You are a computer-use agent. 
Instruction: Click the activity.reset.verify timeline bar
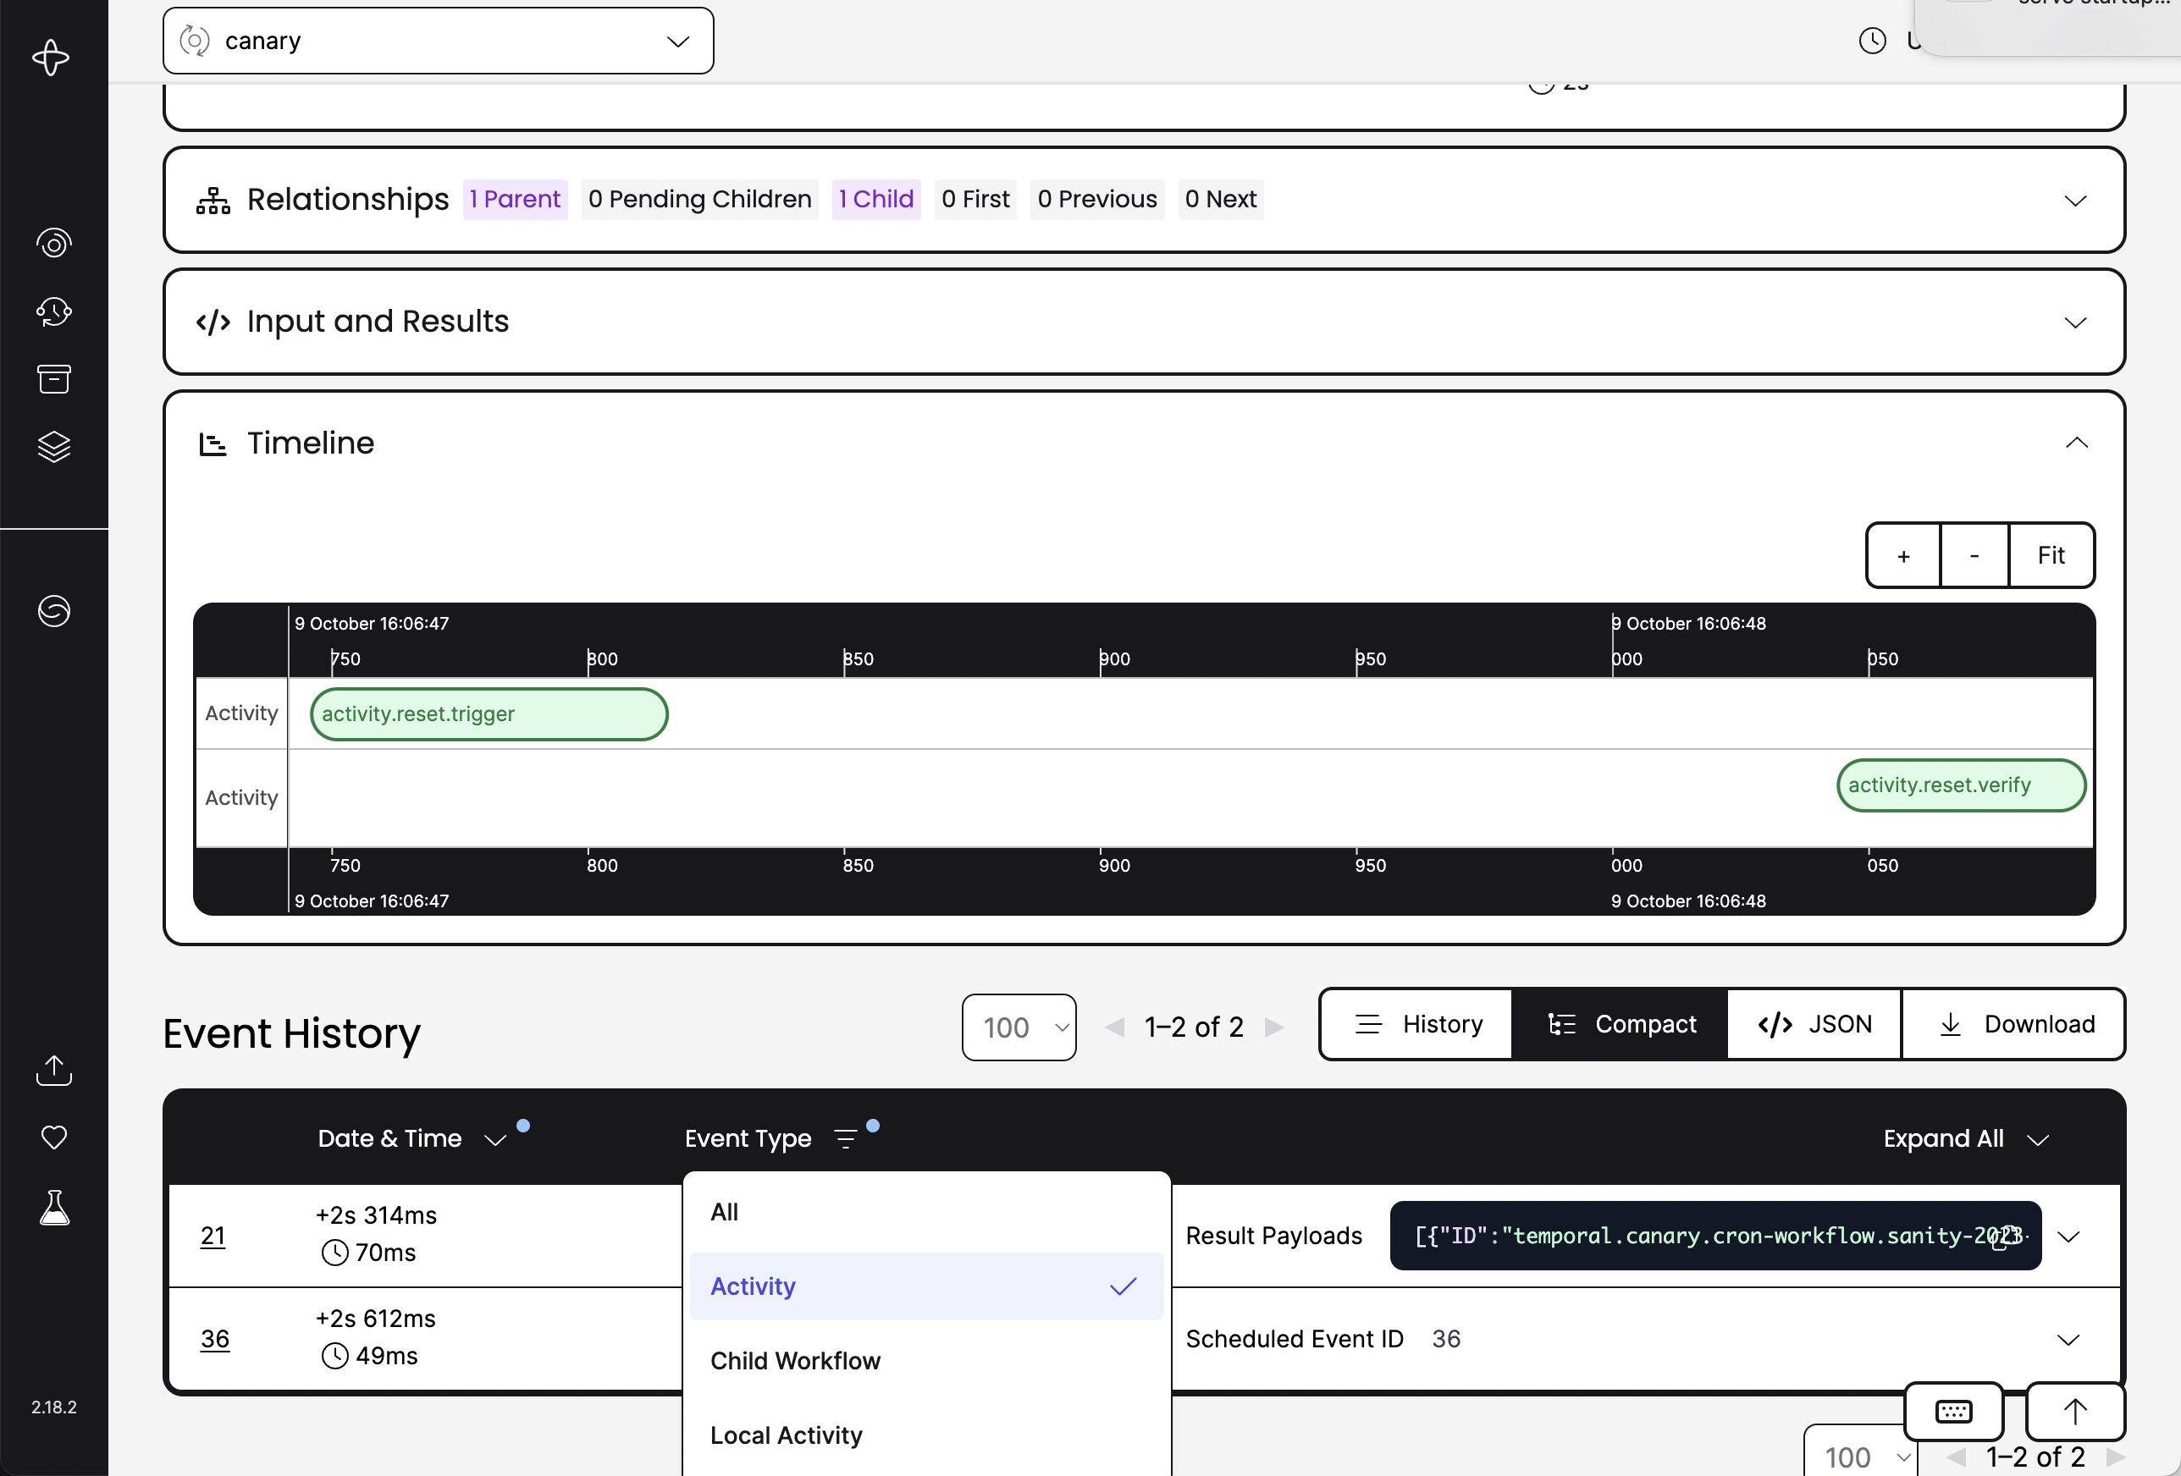[x=1959, y=785]
